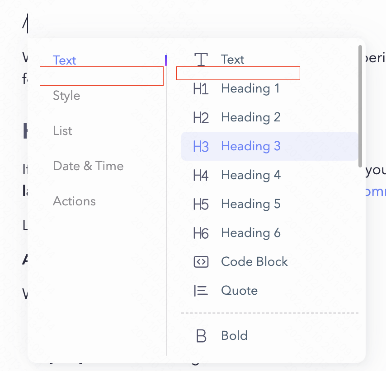The height and width of the screenshot is (371, 386).
Task: Select the Date & Time category
Action: (88, 166)
